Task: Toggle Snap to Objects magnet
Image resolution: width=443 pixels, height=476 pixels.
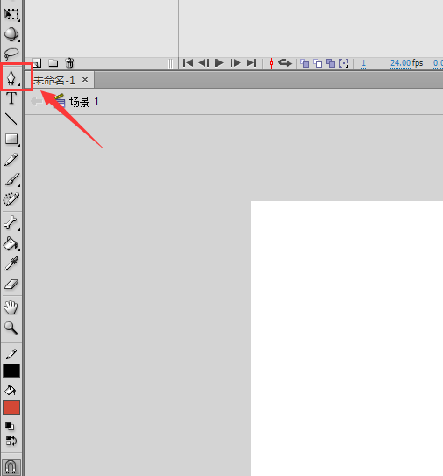Action: (11, 467)
